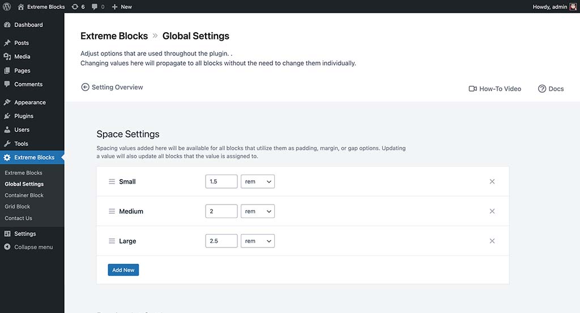Screen dimensions: 580x313
Task: Open the Extreme Blocks submenu item
Action: click(x=23, y=173)
